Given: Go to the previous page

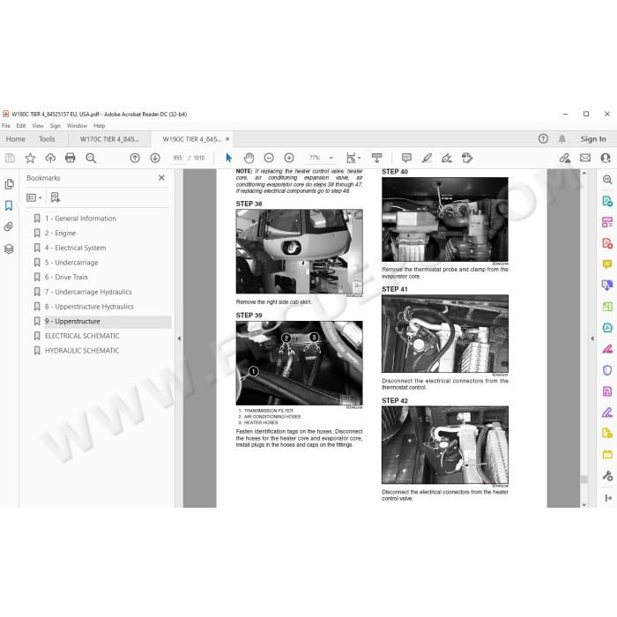Looking at the screenshot, I should (135, 158).
